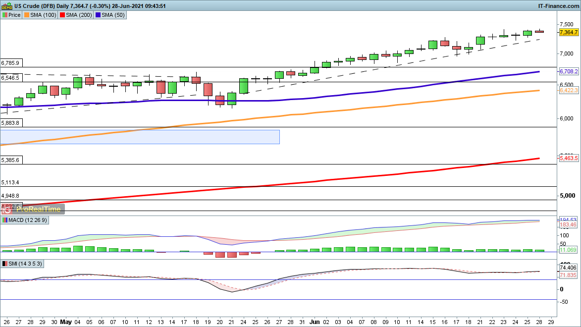Image resolution: width=581 pixels, height=327 pixels.
Task: Click the Jun marker on the date axis
Action: (313, 322)
